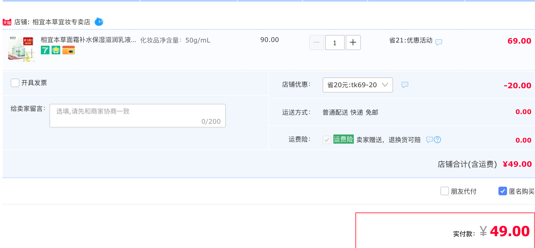Enable the 朋友代付 checkbox
Viewport: 535px width, 248px height.
[x=445, y=191]
